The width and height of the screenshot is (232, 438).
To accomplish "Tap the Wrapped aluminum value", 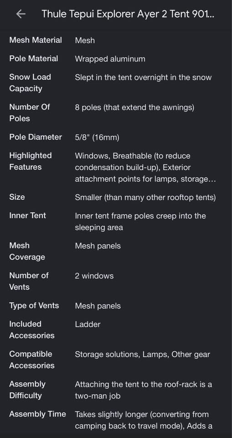I will pyautogui.click(x=110, y=59).
